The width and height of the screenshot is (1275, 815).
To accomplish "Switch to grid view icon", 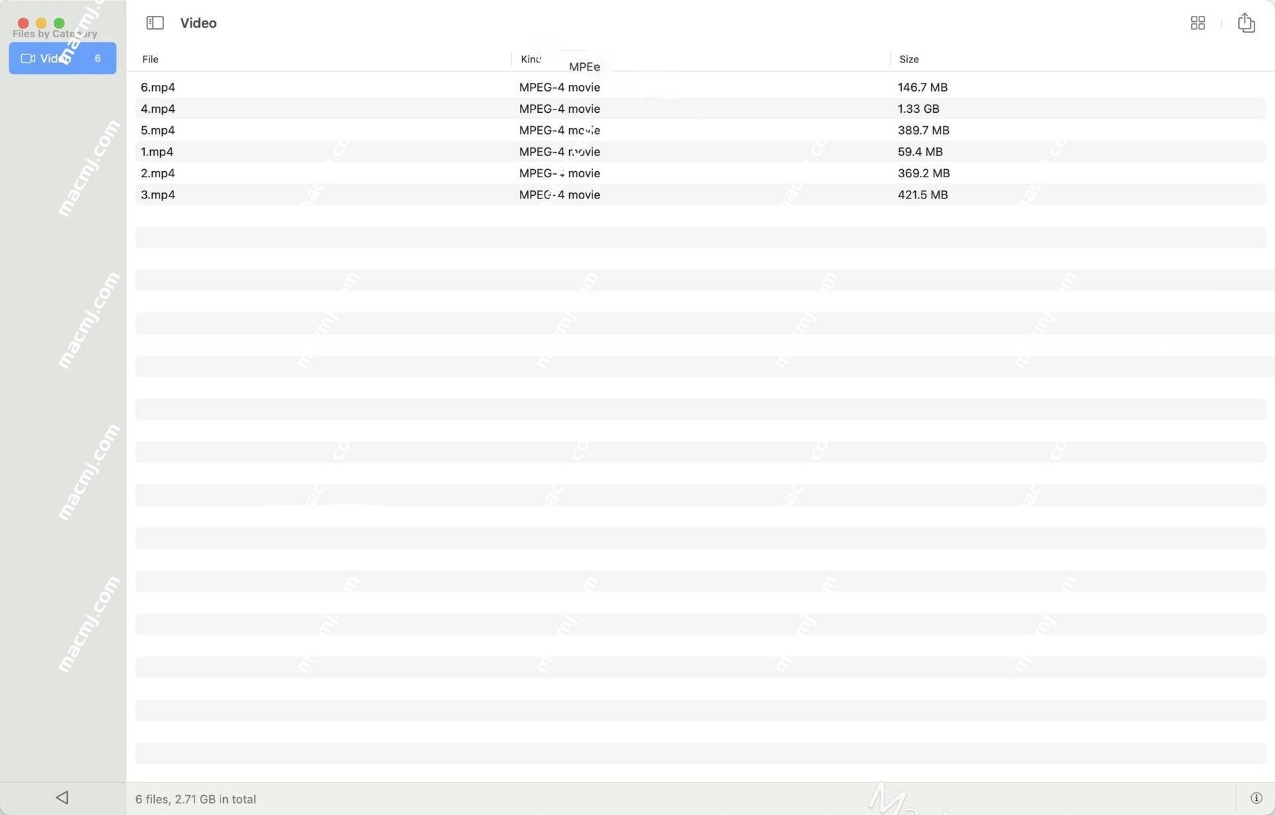I will tap(1197, 23).
